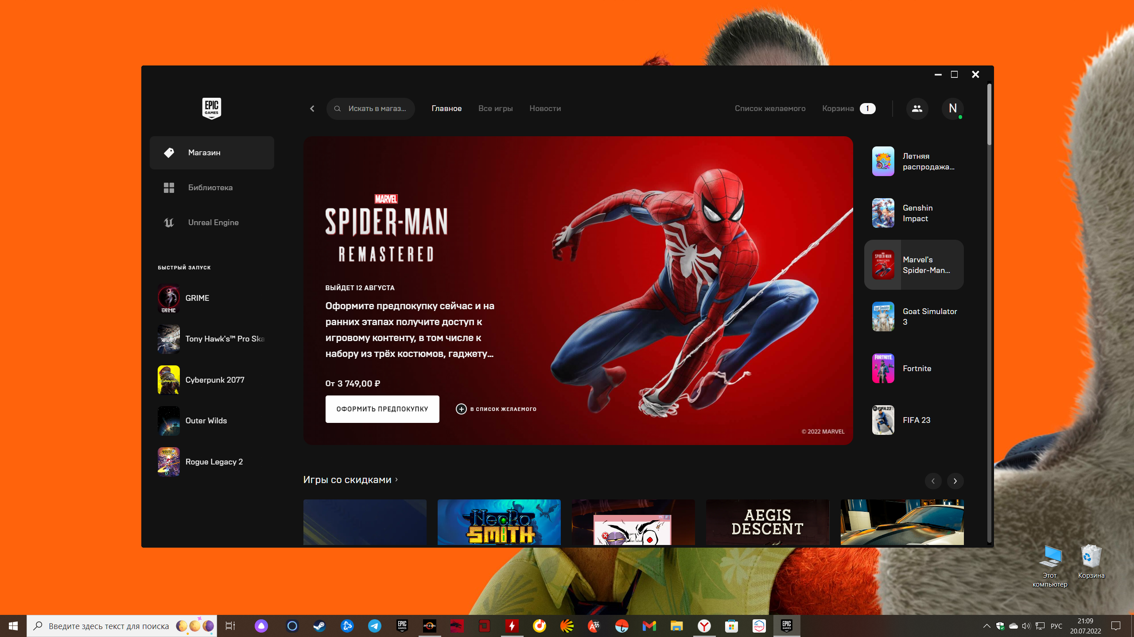Open the Магазин store section

click(212, 153)
